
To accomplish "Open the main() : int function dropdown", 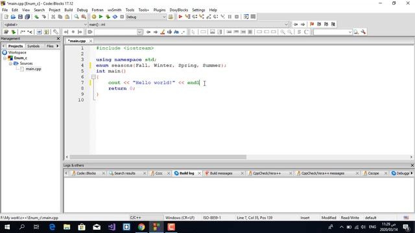I will tap(286, 25).
